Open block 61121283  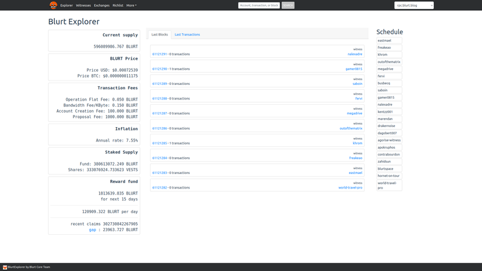coord(160,173)
